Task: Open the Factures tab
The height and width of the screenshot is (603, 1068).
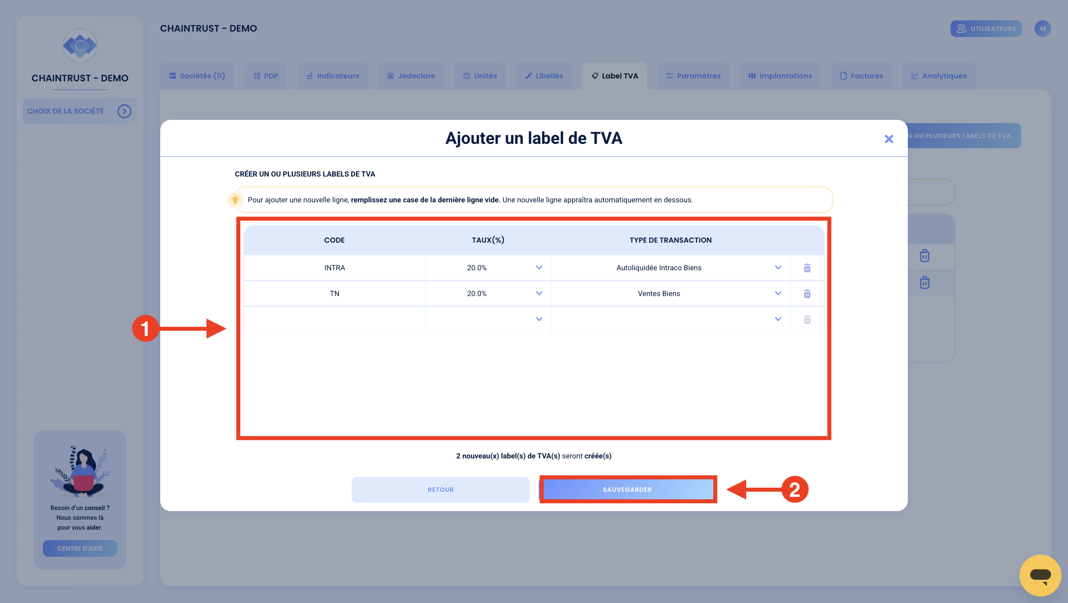Action: 862,76
